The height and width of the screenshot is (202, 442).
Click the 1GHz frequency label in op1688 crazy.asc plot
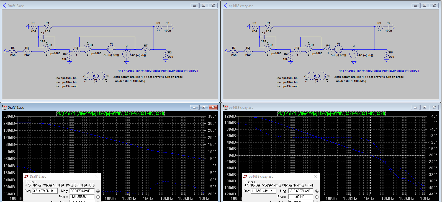[425, 198]
